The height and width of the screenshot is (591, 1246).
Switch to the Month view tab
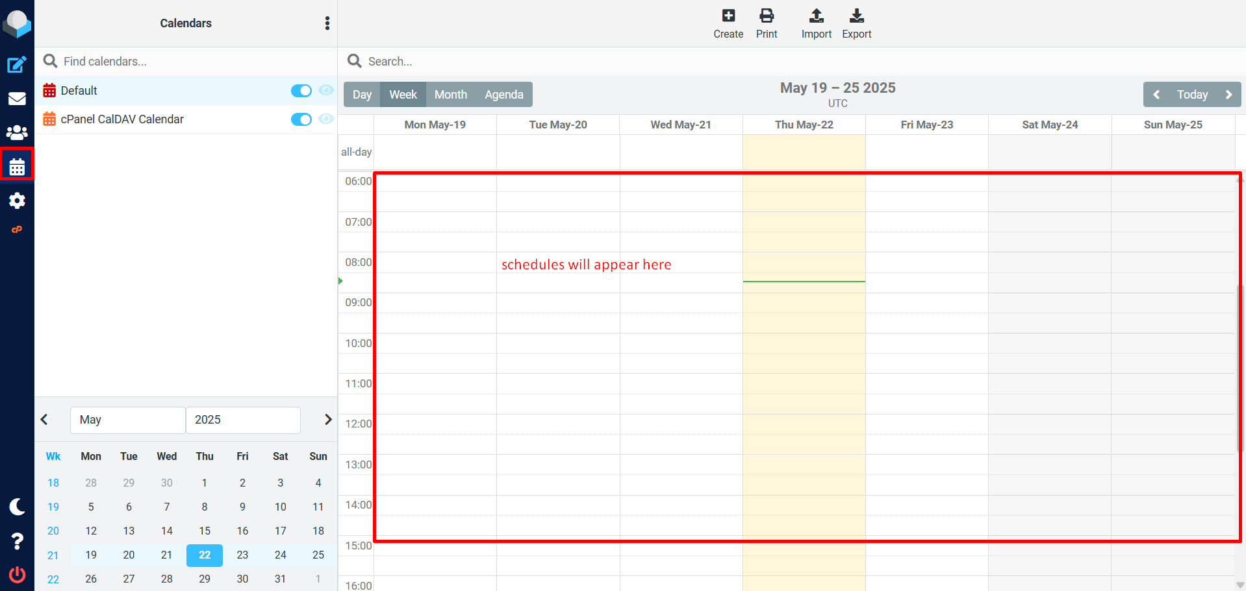450,95
